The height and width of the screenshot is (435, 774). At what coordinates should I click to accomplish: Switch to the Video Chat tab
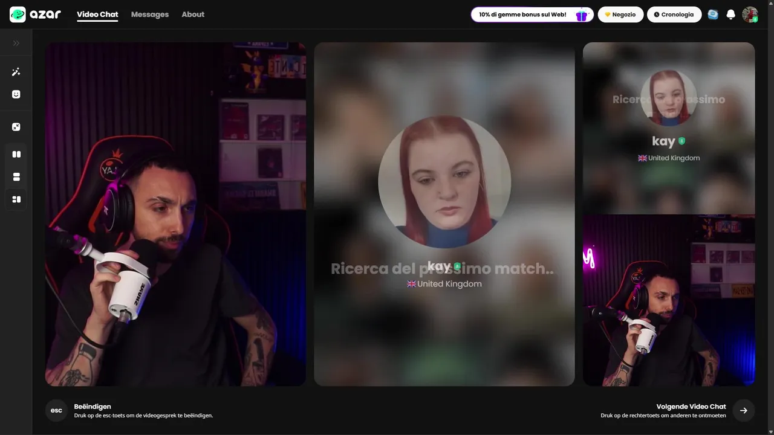[x=97, y=14]
